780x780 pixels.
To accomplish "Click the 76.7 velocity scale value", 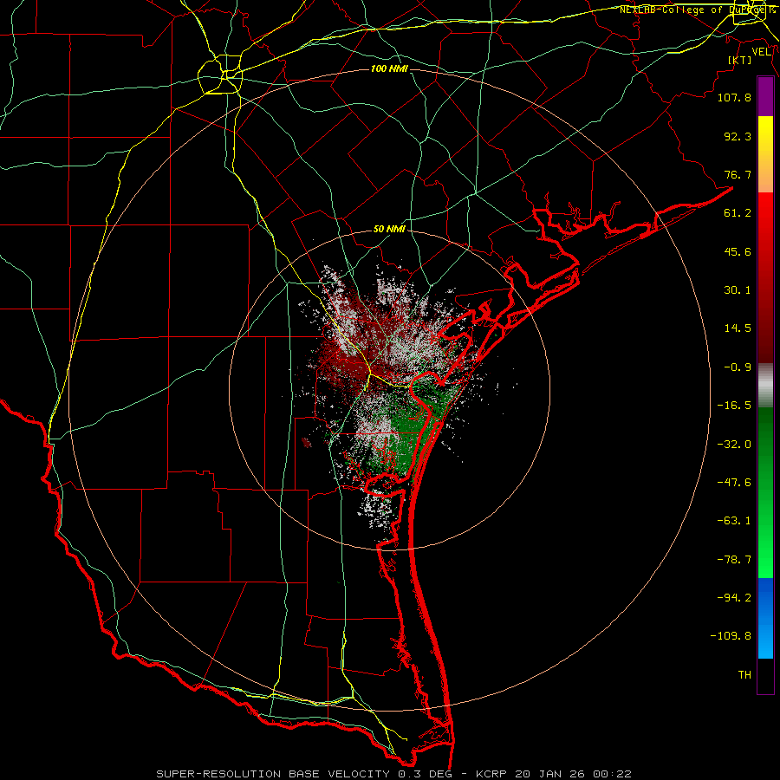I will 738,174.
